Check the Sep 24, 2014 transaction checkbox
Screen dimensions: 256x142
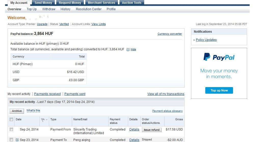pos(11,129)
